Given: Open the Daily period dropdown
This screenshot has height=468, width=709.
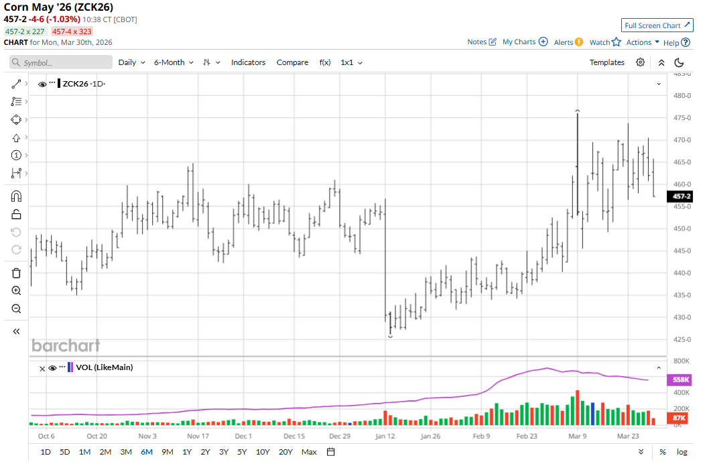Looking at the screenshot, I should 131,62.
